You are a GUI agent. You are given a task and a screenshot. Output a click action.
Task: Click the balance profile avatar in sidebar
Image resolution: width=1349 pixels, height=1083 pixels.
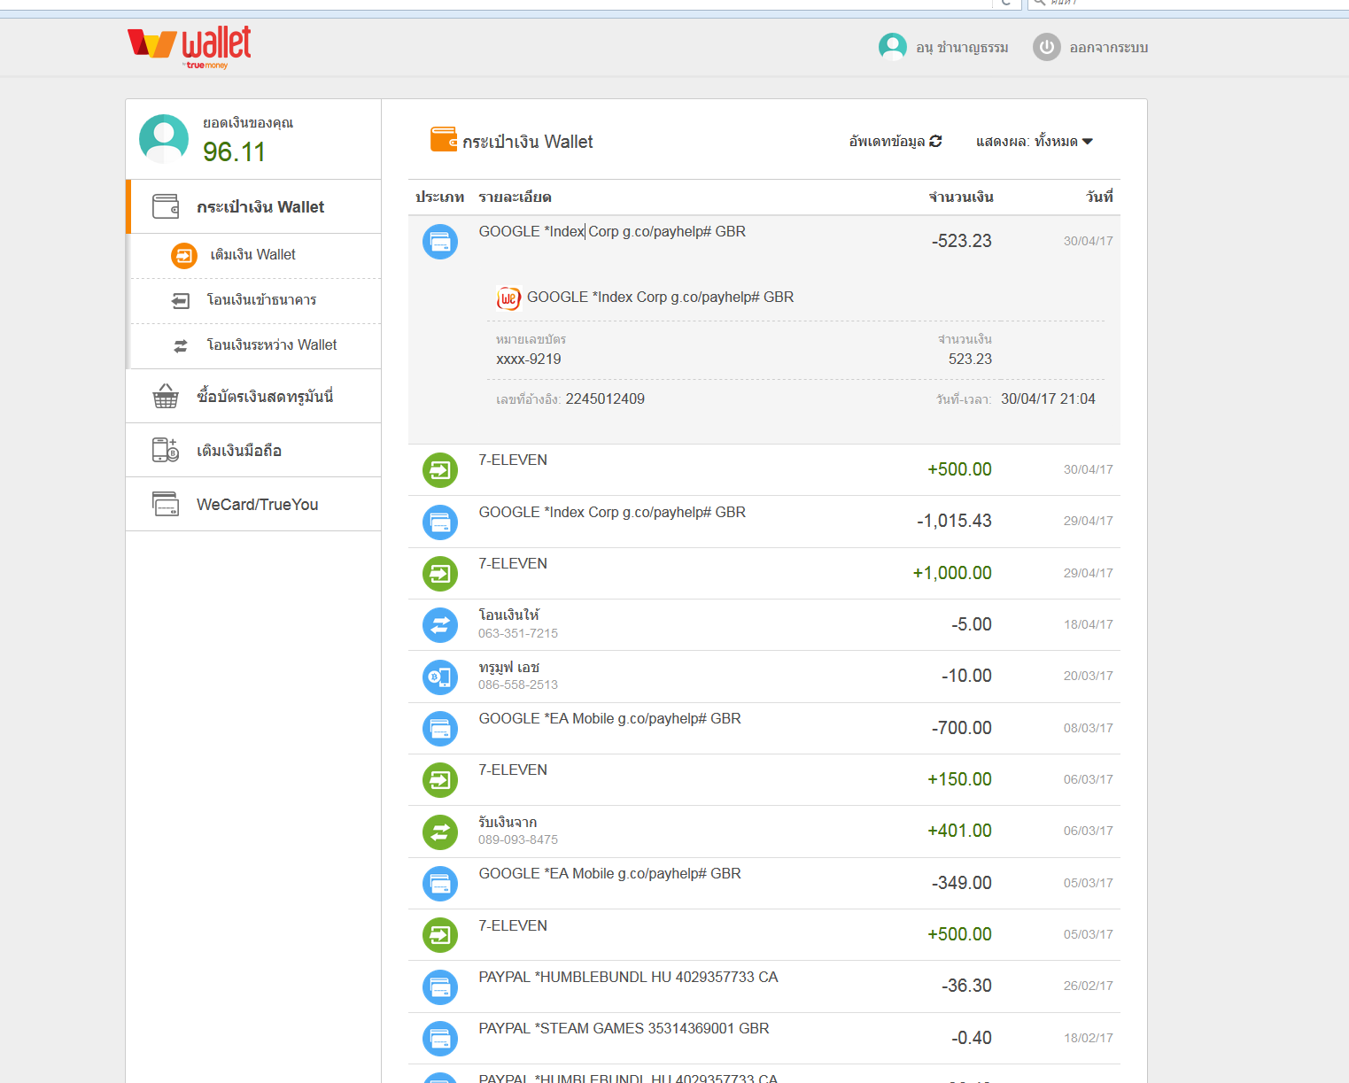(x=164, y=139)
